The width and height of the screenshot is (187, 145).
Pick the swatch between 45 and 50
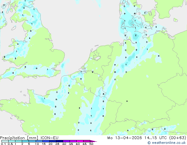coord(87,141)
